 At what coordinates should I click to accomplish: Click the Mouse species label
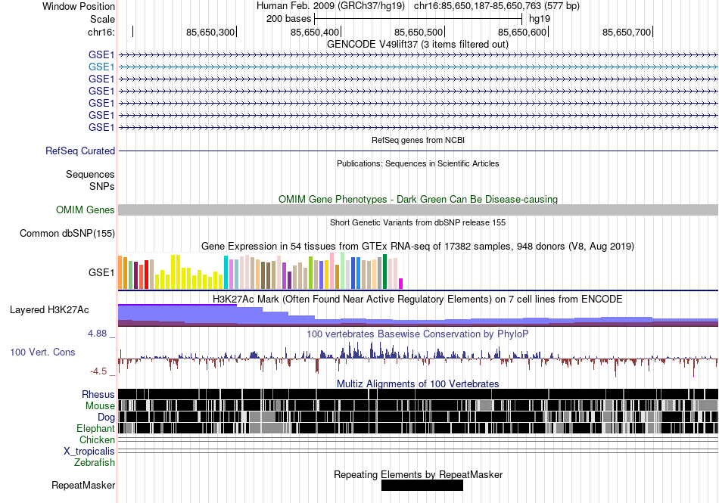(x=100, y=406)
